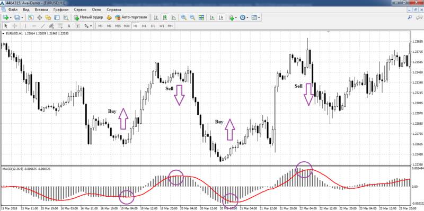Open the chat bubble icon at top right

[x=420, y=17]
